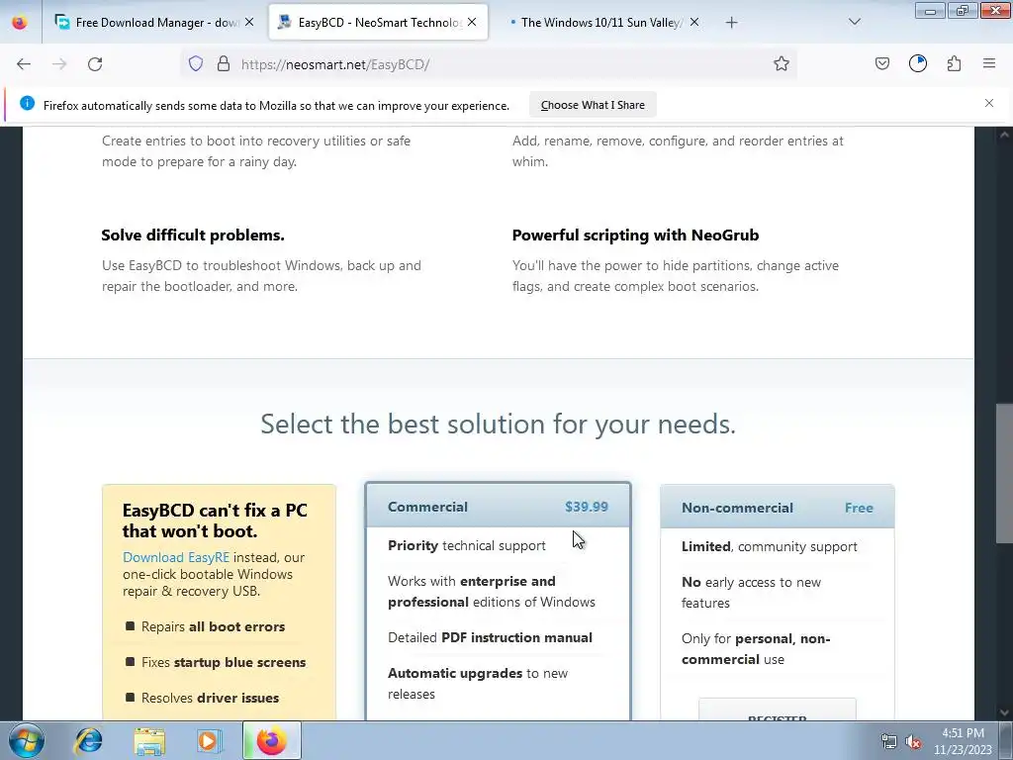
Task: Click the Firefox taskbar button
Action: click(271, 740)
